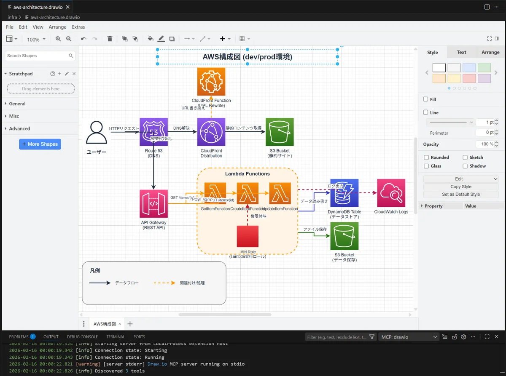This screenshot has height=376, width=506.
Task: Pick the green color swatch in Style panel
Action: click(484, 67)
